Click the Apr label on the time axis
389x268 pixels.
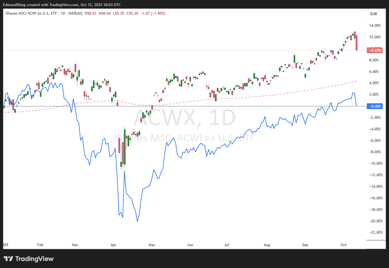click(x=114, y=245)
